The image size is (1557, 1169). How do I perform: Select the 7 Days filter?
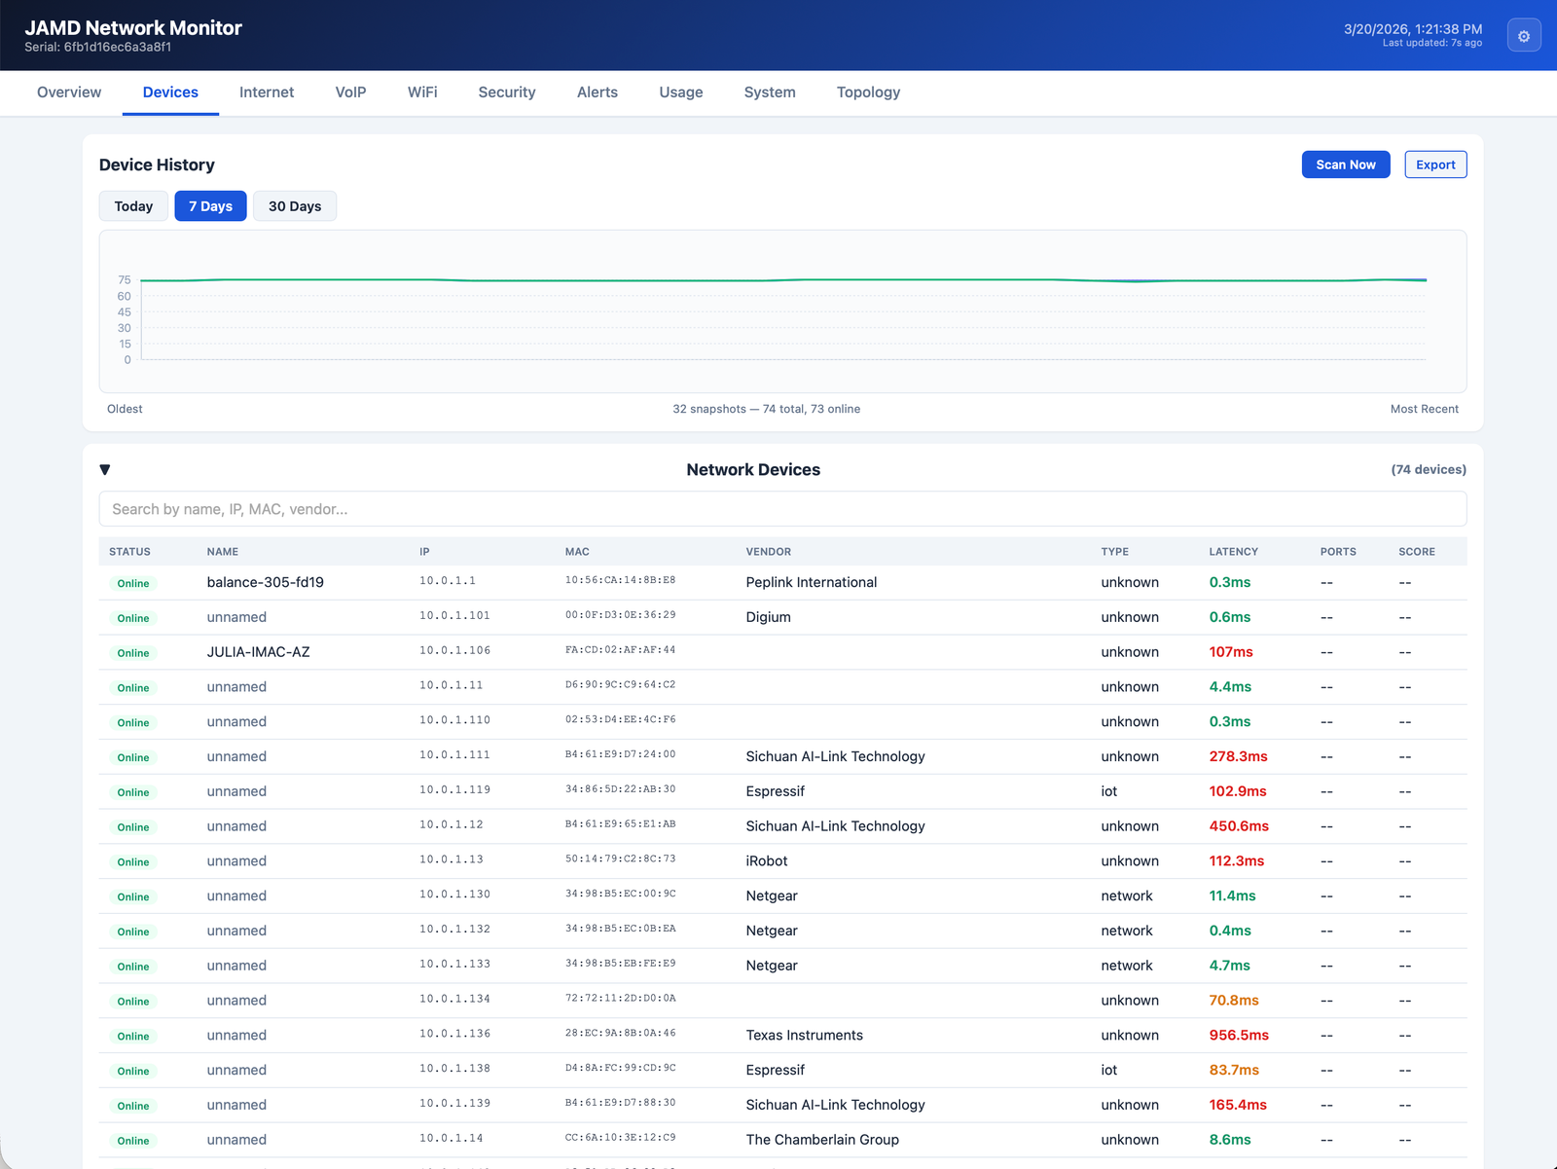[210, 205]
